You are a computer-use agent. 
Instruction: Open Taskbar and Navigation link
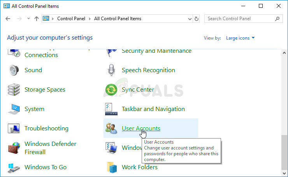coord(153,109)
